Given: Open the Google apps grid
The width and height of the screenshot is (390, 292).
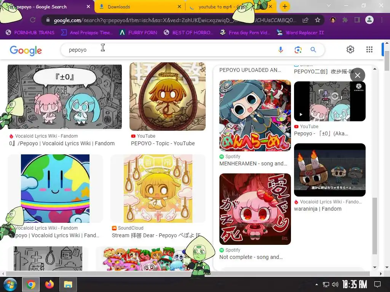Looking at the screenshot, I should point(369,49).
